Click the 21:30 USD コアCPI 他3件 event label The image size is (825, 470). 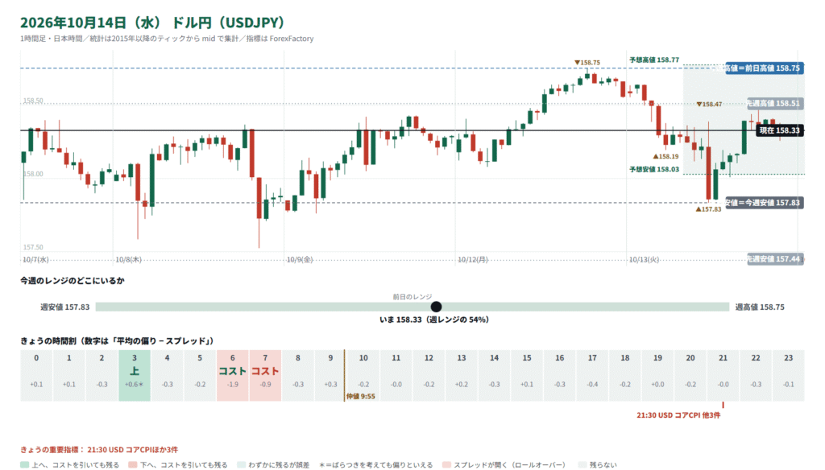pos(678,415)
